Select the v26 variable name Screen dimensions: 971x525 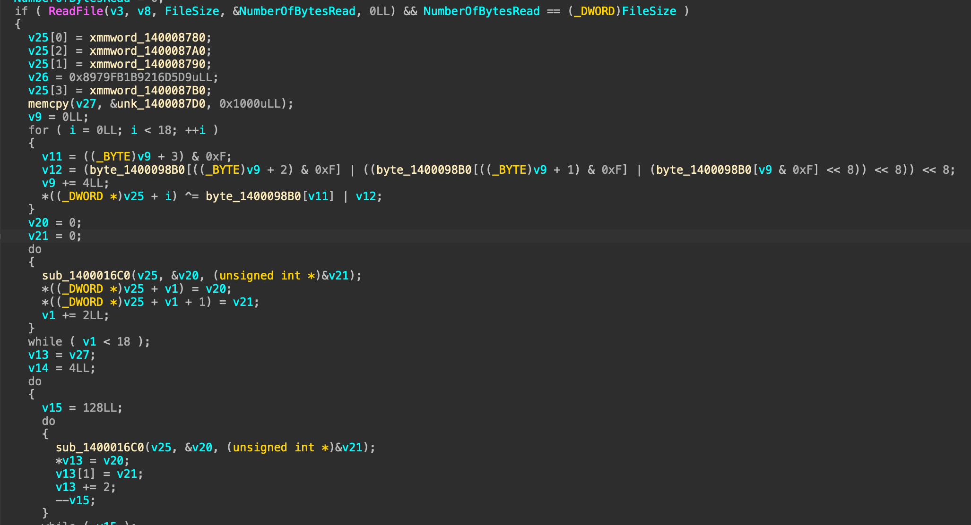click(38, 77)
